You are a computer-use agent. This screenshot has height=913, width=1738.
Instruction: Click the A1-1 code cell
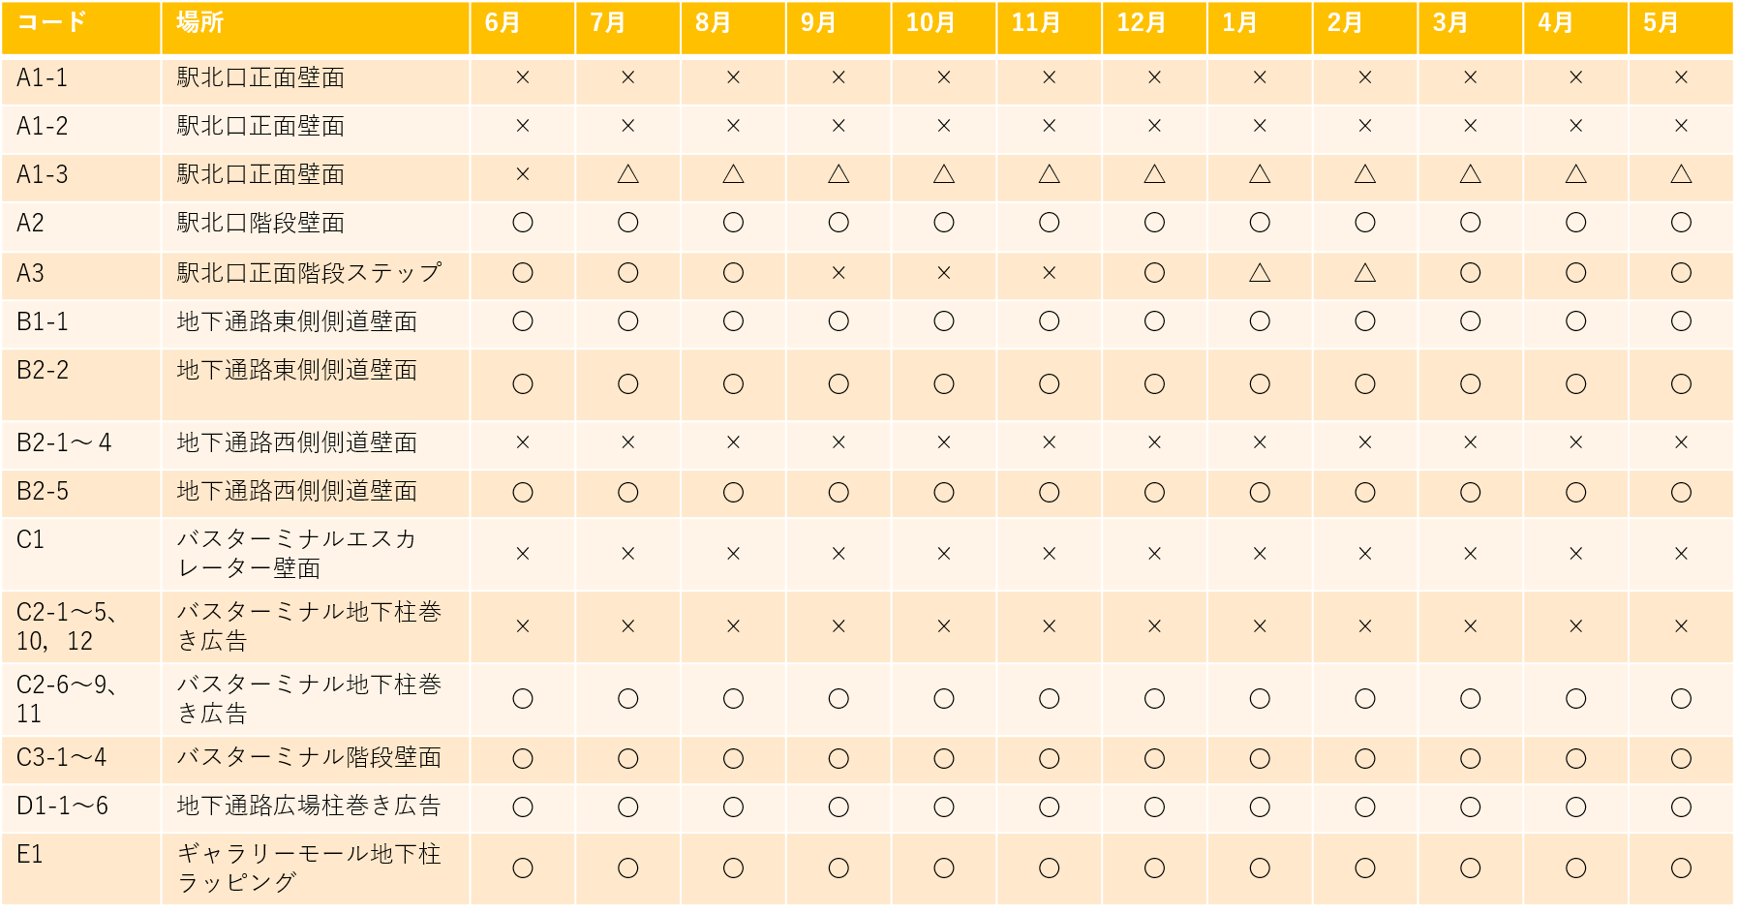tap(81, 80)
